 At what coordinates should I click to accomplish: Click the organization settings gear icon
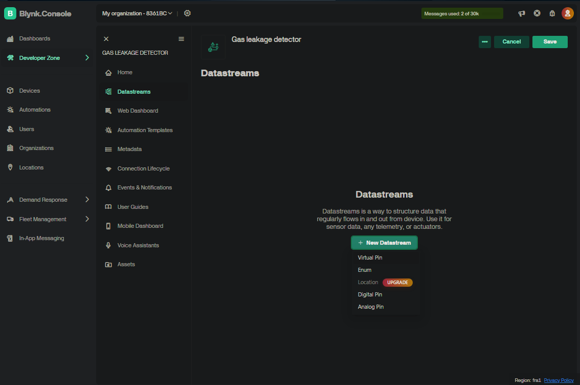[187, 13]
